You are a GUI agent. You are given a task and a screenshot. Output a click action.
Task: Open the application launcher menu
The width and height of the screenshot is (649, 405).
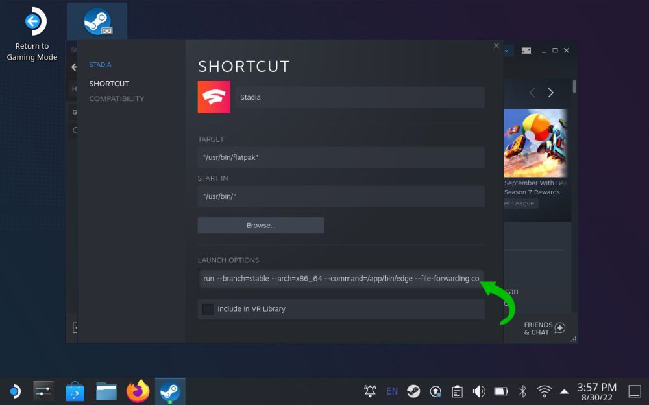pyautogui.click(x=14, y=391)
